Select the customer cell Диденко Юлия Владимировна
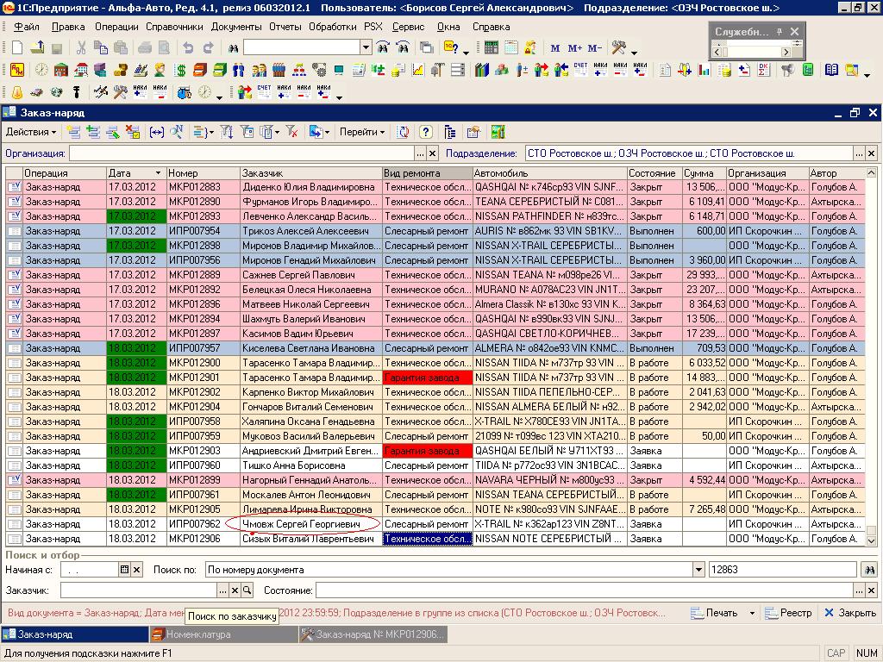Screen dimensions: 883x662 310,187
